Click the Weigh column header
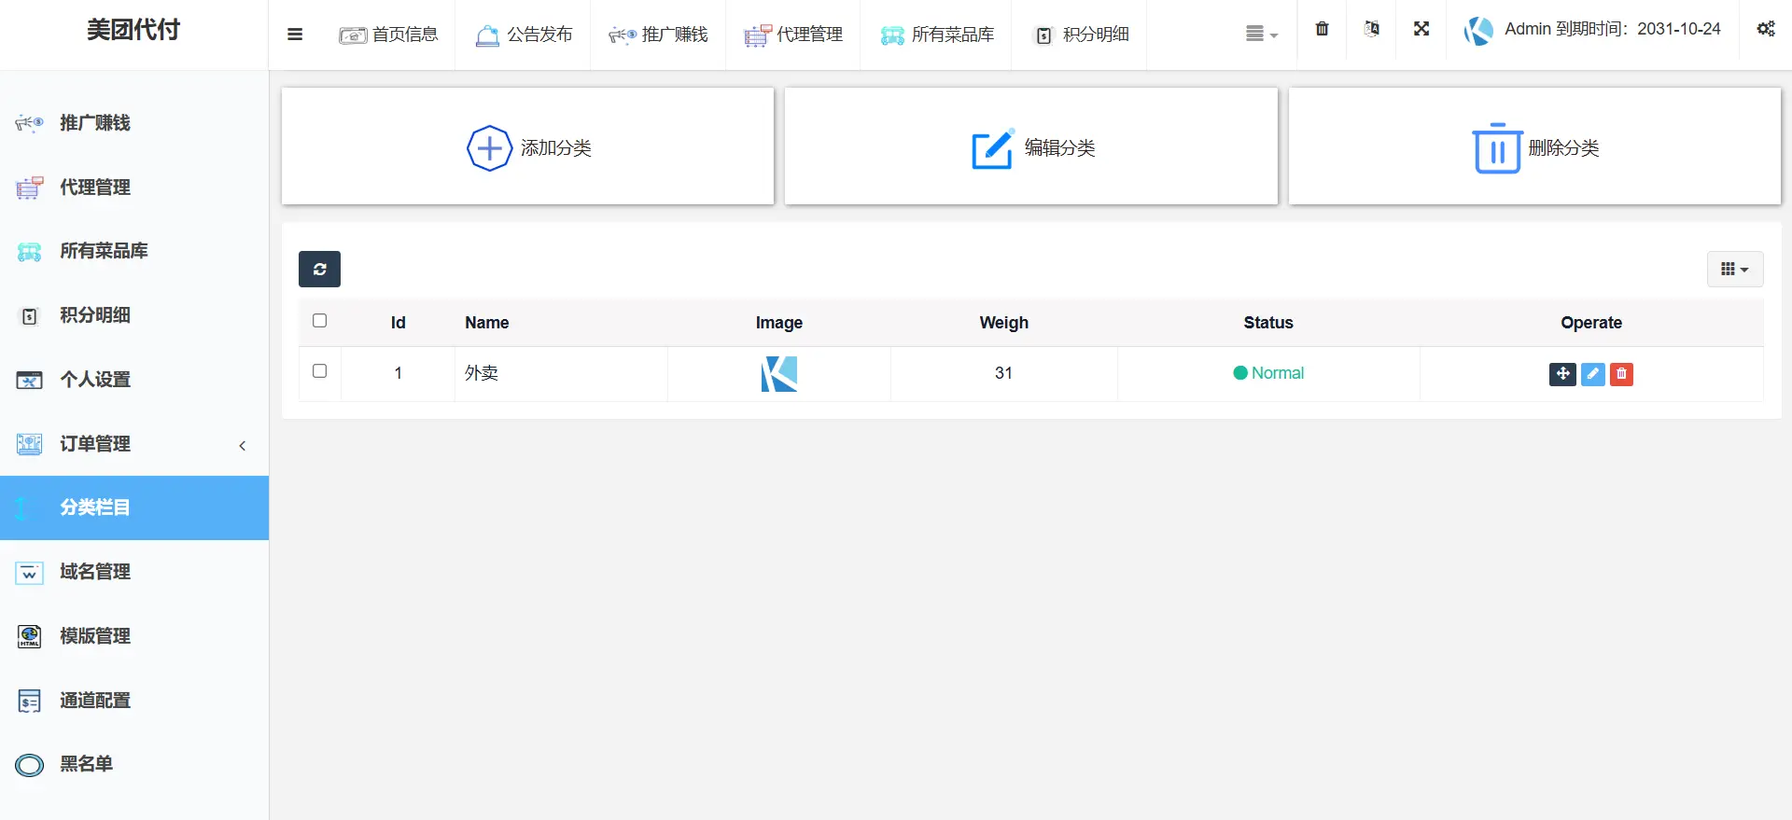 (1004, 323)
